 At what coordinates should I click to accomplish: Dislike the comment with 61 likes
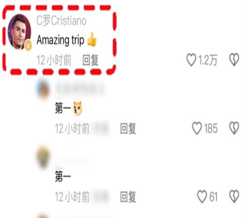tap(234, 197)
